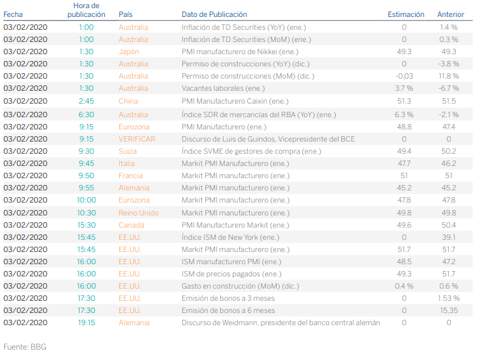The height and width of the screenshot is (355, 478).
Task: Select China in the País column
Action: 128,101
